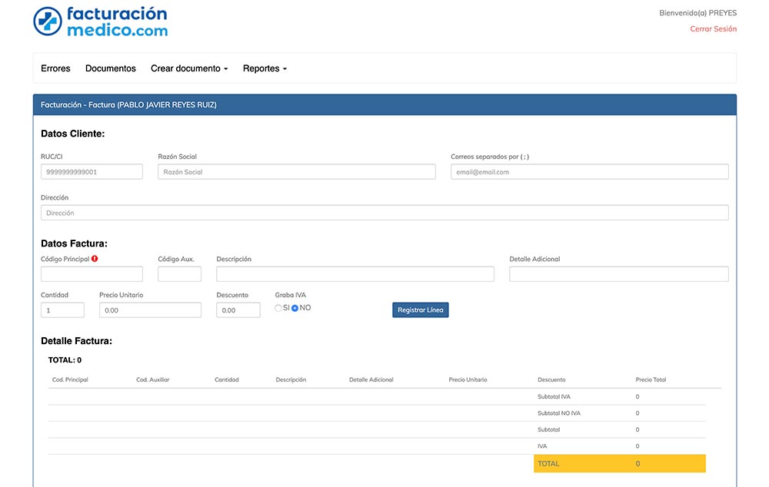
Task: Click the Código Aux. input field
Action: 179,274
